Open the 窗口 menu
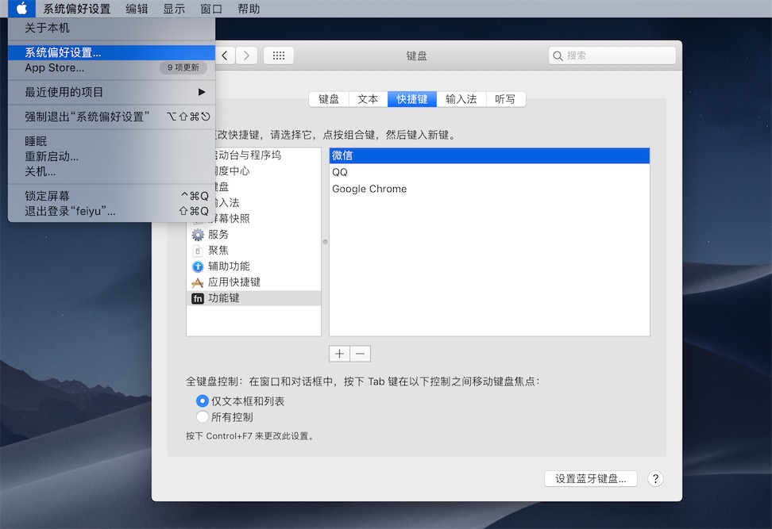Viewport: 772px width, 529px height. coord(211,9)
